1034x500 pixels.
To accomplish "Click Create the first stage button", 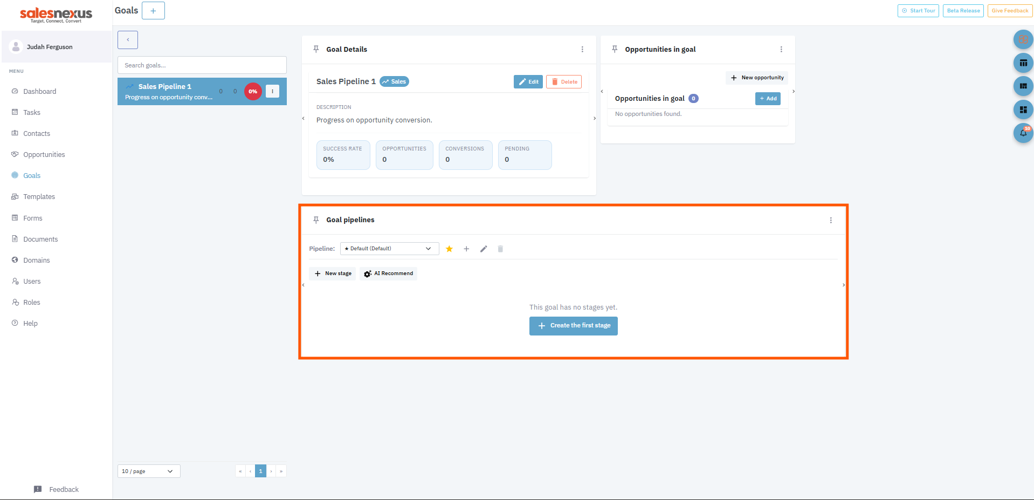I will [x=573, y=326].
